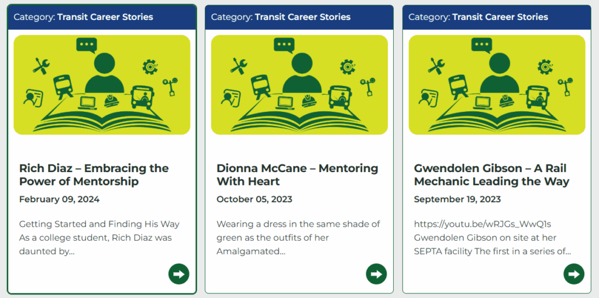
Task: Click the arrow icon on Dionna McCane card
Action: pos(376,274)
